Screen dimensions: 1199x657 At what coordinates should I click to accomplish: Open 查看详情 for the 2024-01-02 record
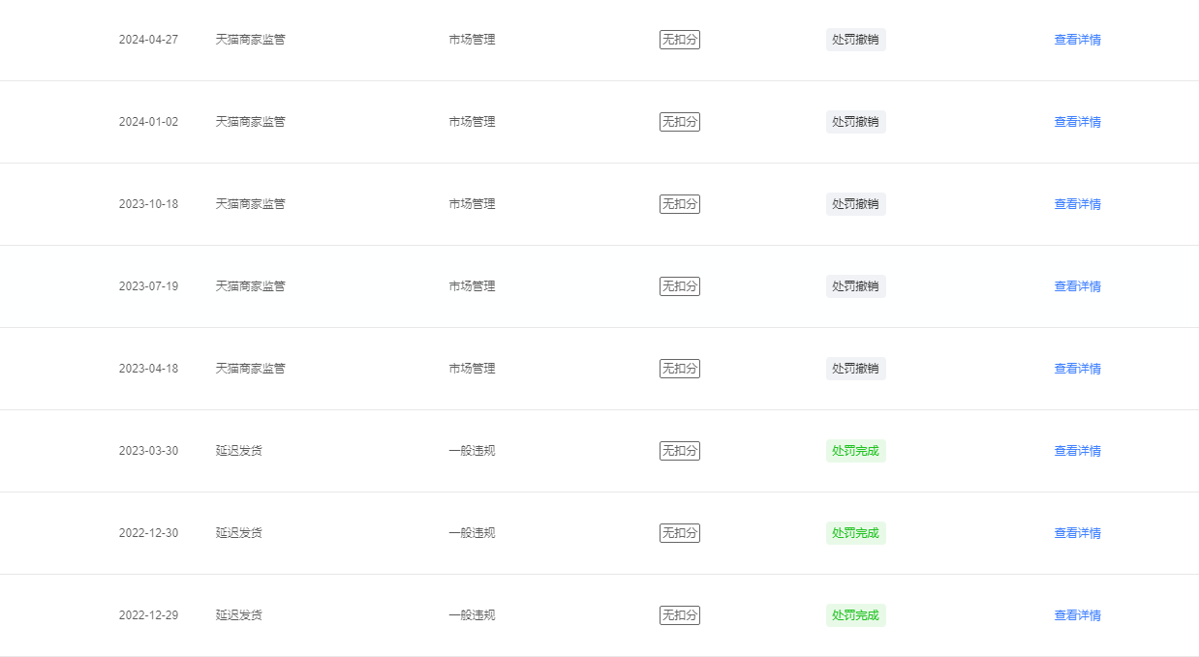1077,122
